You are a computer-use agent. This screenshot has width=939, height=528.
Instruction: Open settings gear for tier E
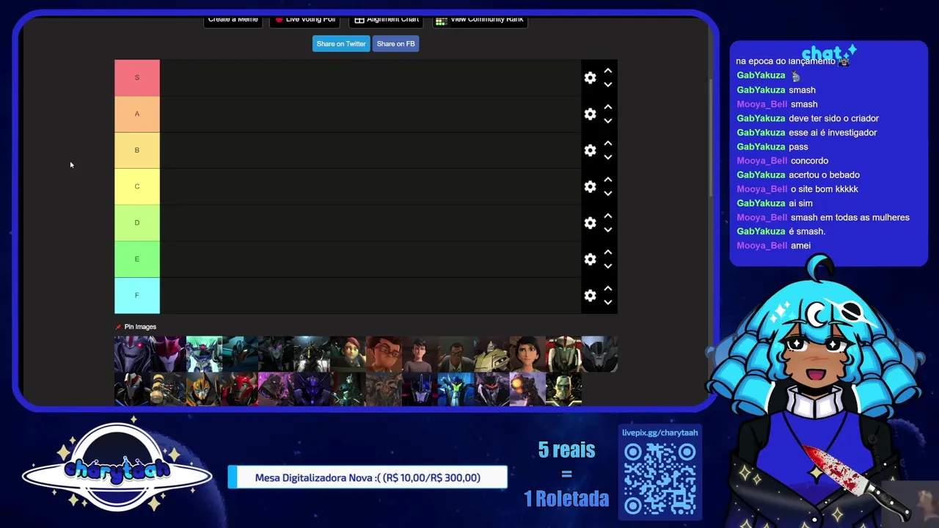[590, 259]
